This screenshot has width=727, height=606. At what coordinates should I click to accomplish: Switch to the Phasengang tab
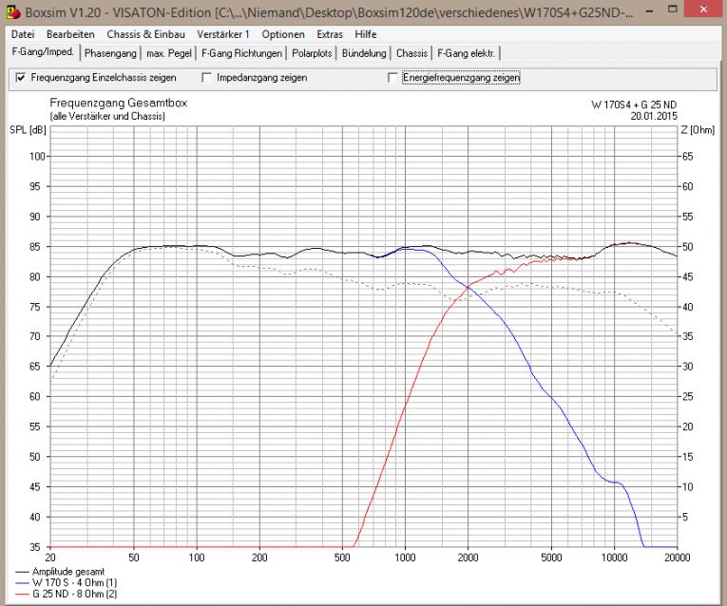point(110,53)
